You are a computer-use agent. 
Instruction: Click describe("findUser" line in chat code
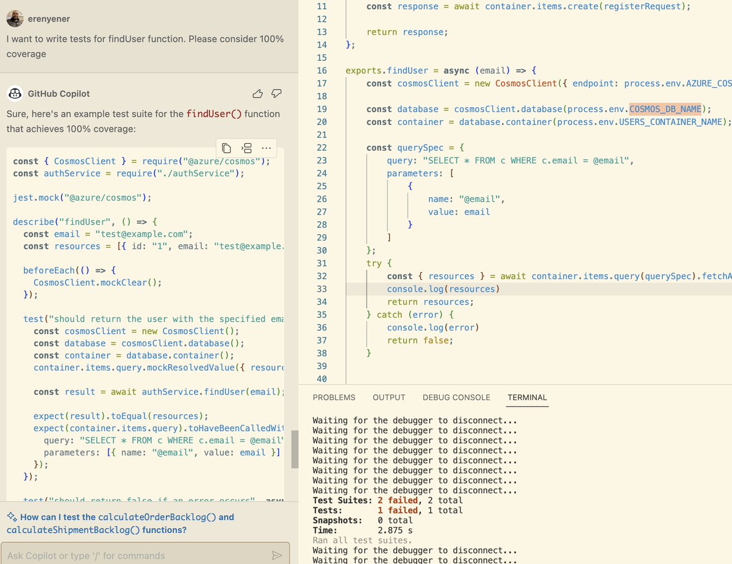tap(85, 222)
